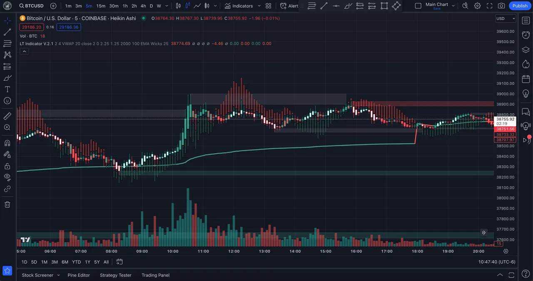This screenshot has height=281, width=533.
Task: Toggle stay in drawing mode
Action: pos(7,154)
